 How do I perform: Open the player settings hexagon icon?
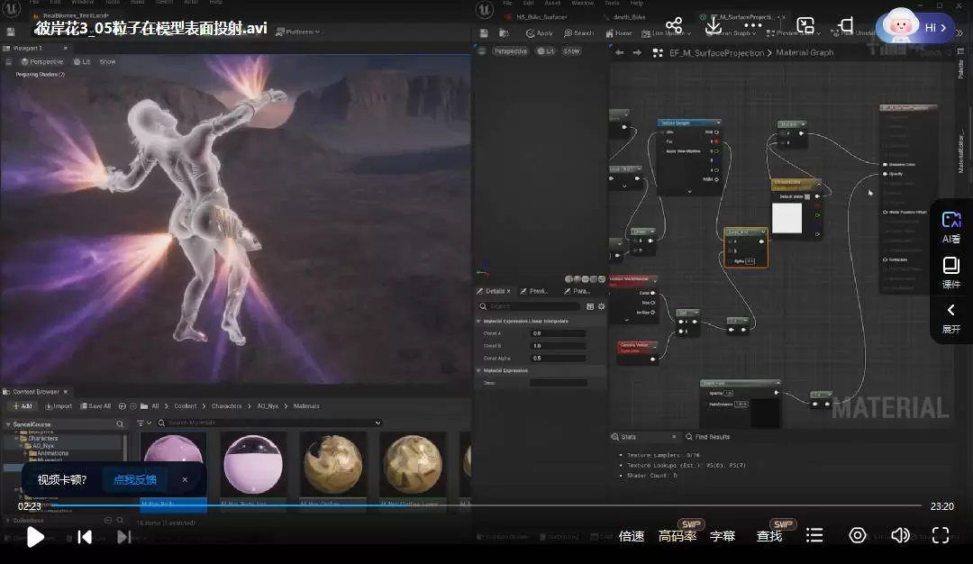point(858,535)
